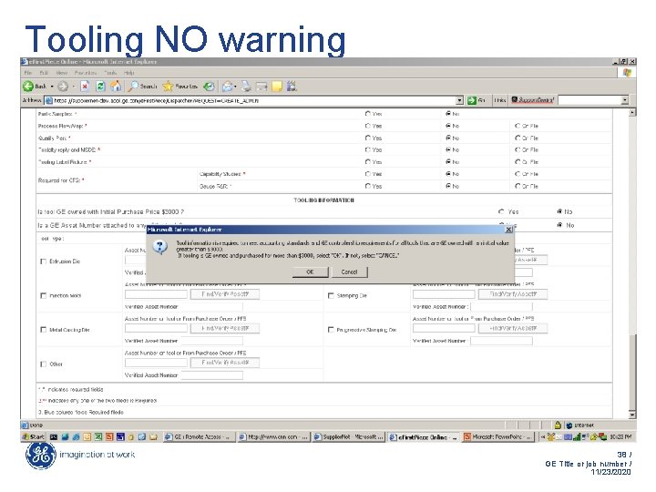Refresh the page using the green arrows icon

100,87
